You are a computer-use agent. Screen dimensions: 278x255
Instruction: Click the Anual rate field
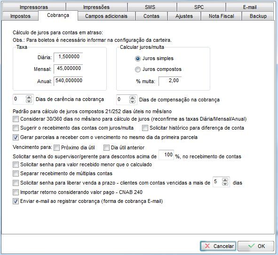pyautogui.click(x=68, y=81)
